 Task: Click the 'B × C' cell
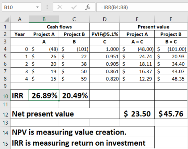click(171, 42)
